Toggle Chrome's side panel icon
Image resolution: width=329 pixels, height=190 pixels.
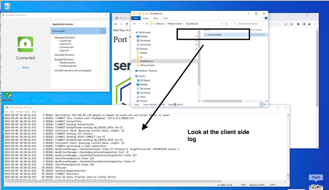304,24
